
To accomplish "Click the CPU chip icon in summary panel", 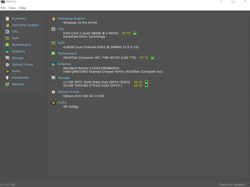I will click(53, 29).
